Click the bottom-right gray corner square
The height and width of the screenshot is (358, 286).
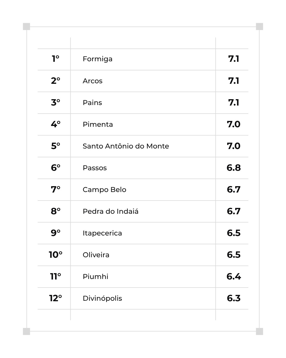(x=260, y=331)
